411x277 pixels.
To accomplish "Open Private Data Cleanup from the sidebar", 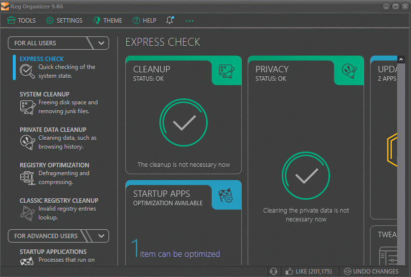I will pyautogui.click(x=59, y=138).
